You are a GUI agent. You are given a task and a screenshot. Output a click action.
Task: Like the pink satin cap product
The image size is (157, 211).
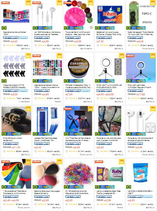[x=67, y=45]
